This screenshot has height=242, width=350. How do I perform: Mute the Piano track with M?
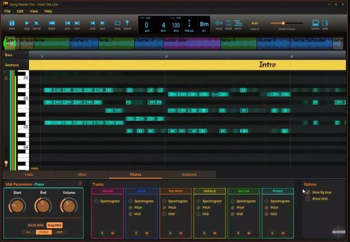[x=283, y=233]
